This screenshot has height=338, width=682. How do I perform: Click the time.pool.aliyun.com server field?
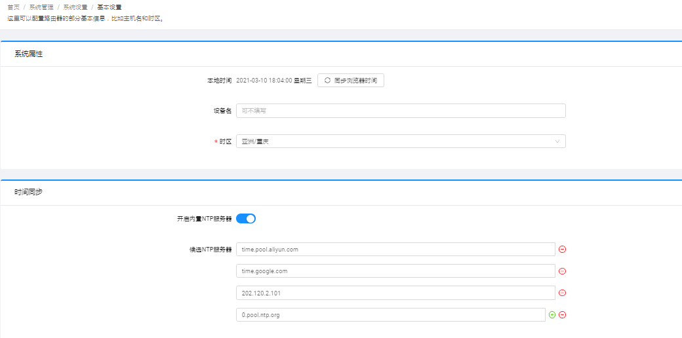395,250
